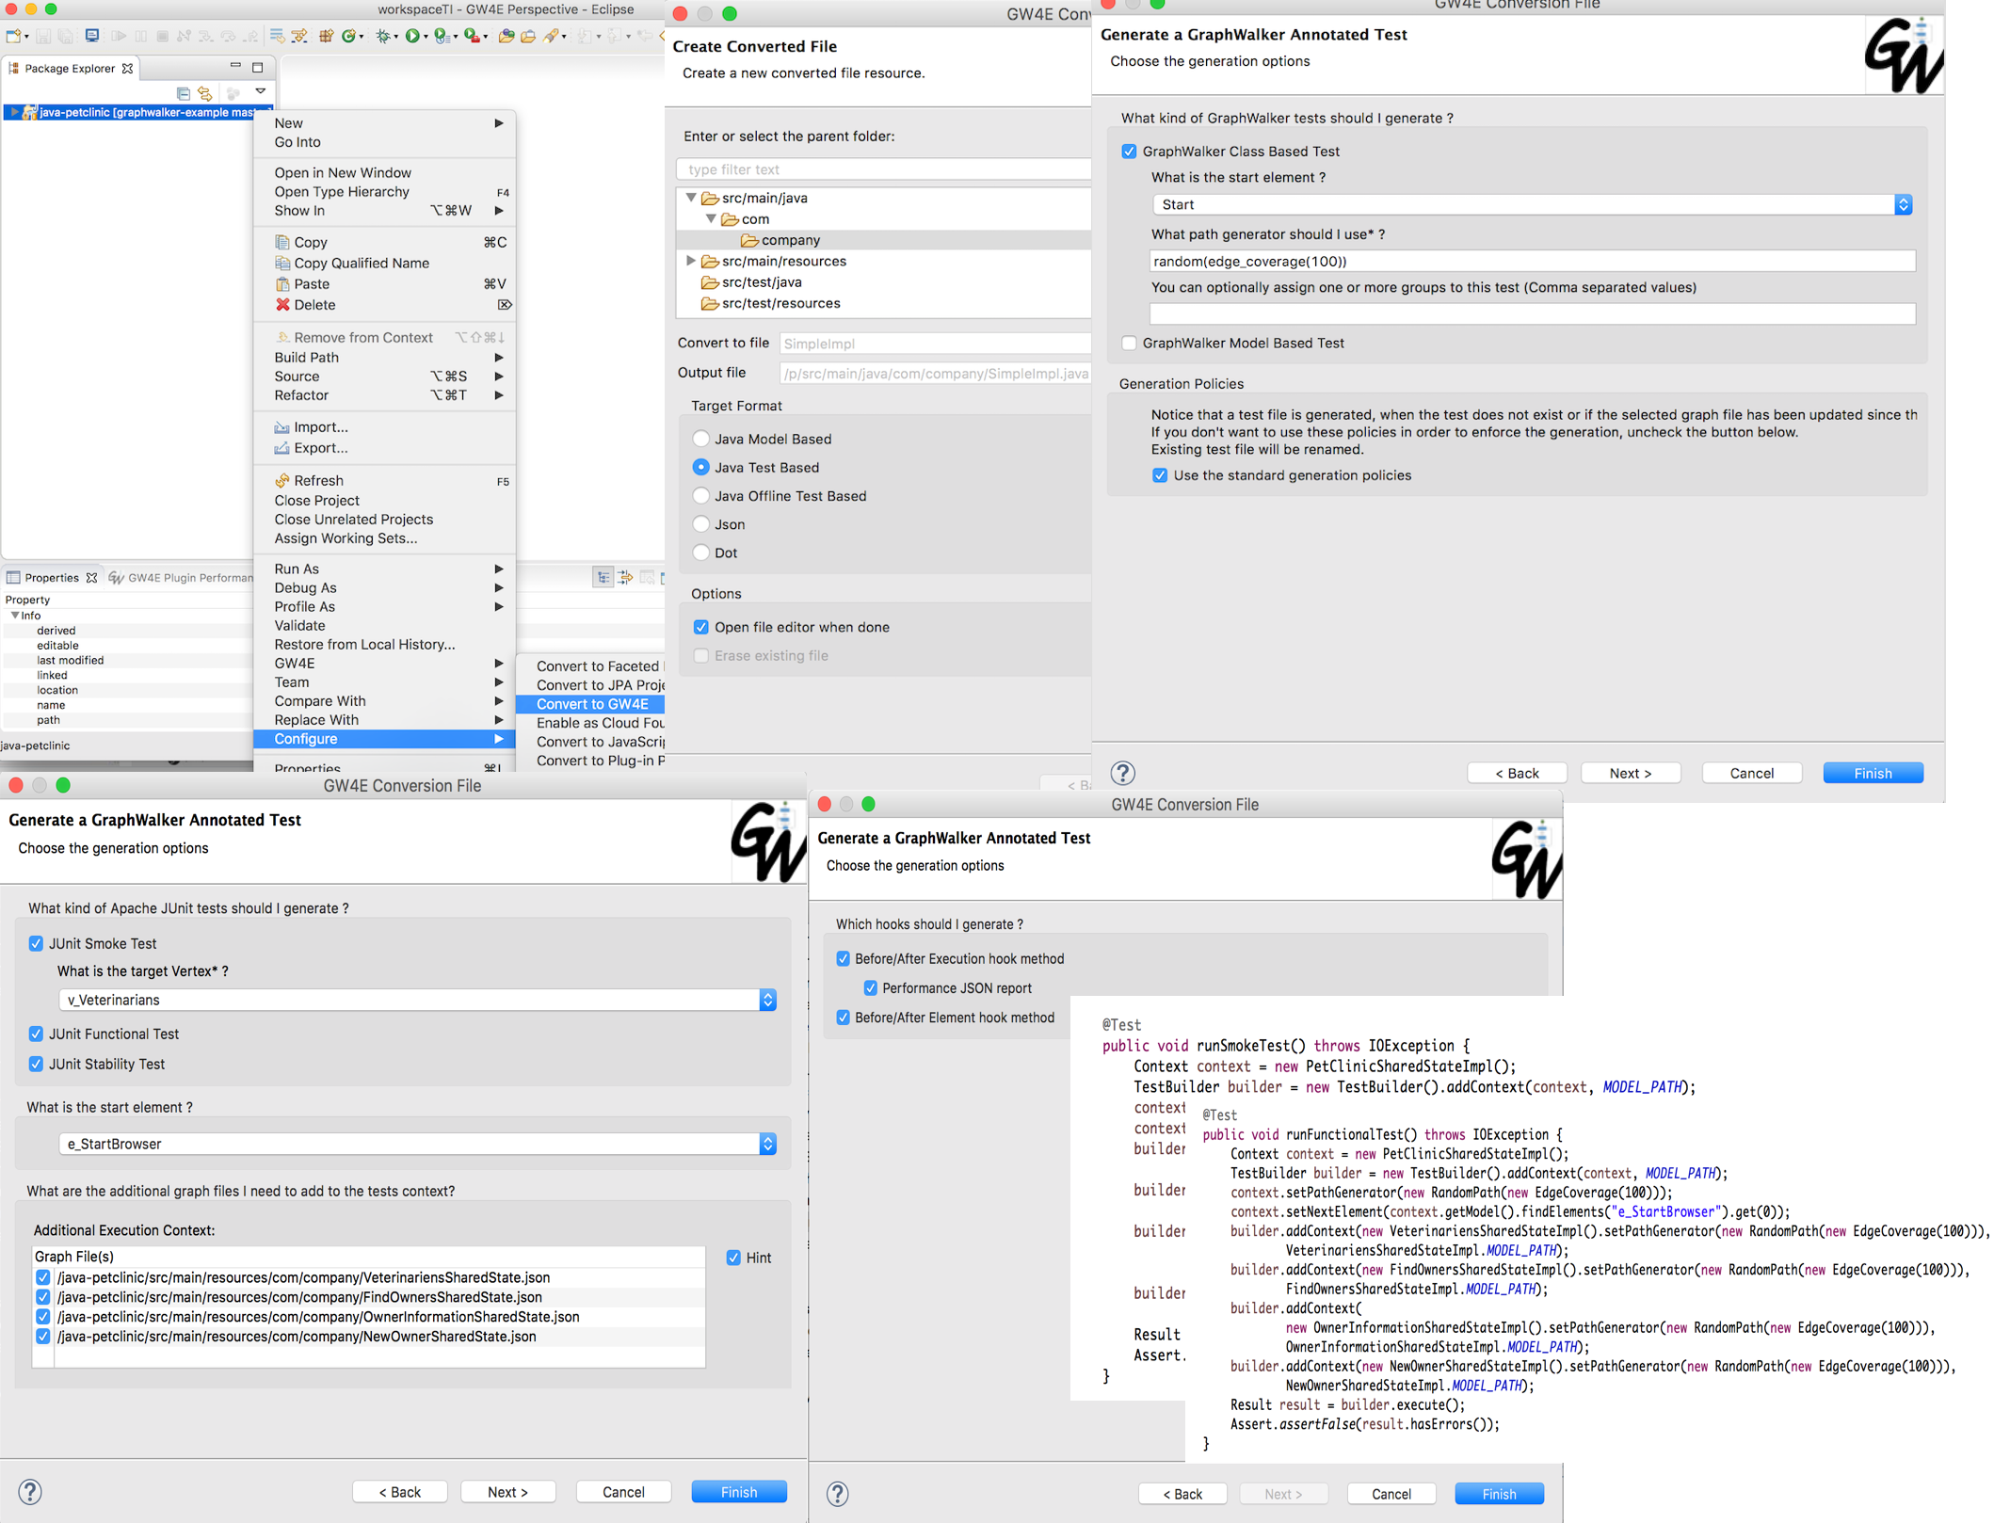Open the Debug button dropdown arrow

(x=396, y=38)
